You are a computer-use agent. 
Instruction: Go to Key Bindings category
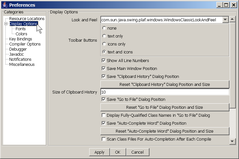pyautogui.click(x=20, y=39)
